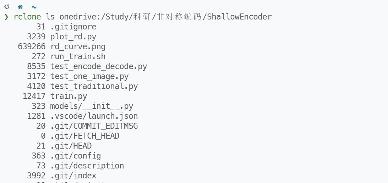This screenshot has width=388, height=183.
Task: Click .git/config in the listing
Action: tap(76, 156)
